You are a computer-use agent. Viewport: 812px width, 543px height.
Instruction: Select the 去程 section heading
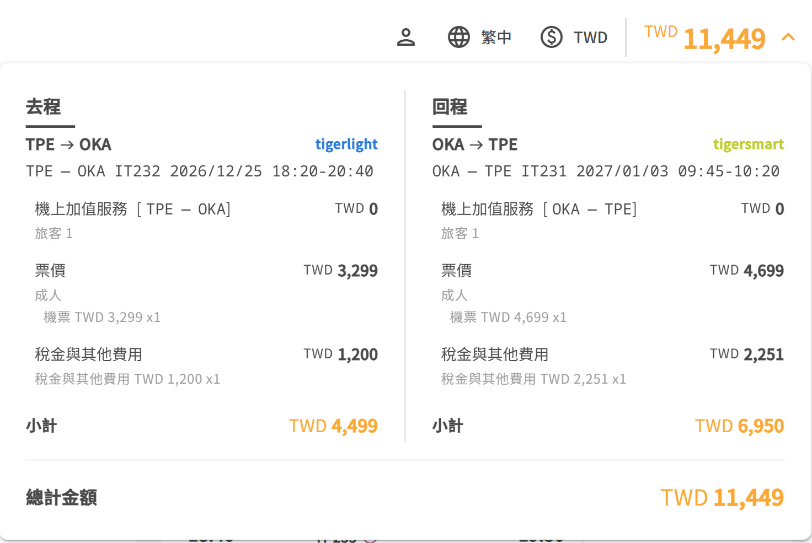43,106
